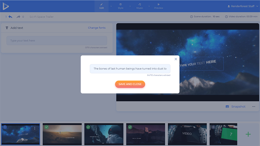This screenshot has height=146, width=260.
Task: Expand the Renderforest Staff account dropdown
Action: (x=242, y=6)
